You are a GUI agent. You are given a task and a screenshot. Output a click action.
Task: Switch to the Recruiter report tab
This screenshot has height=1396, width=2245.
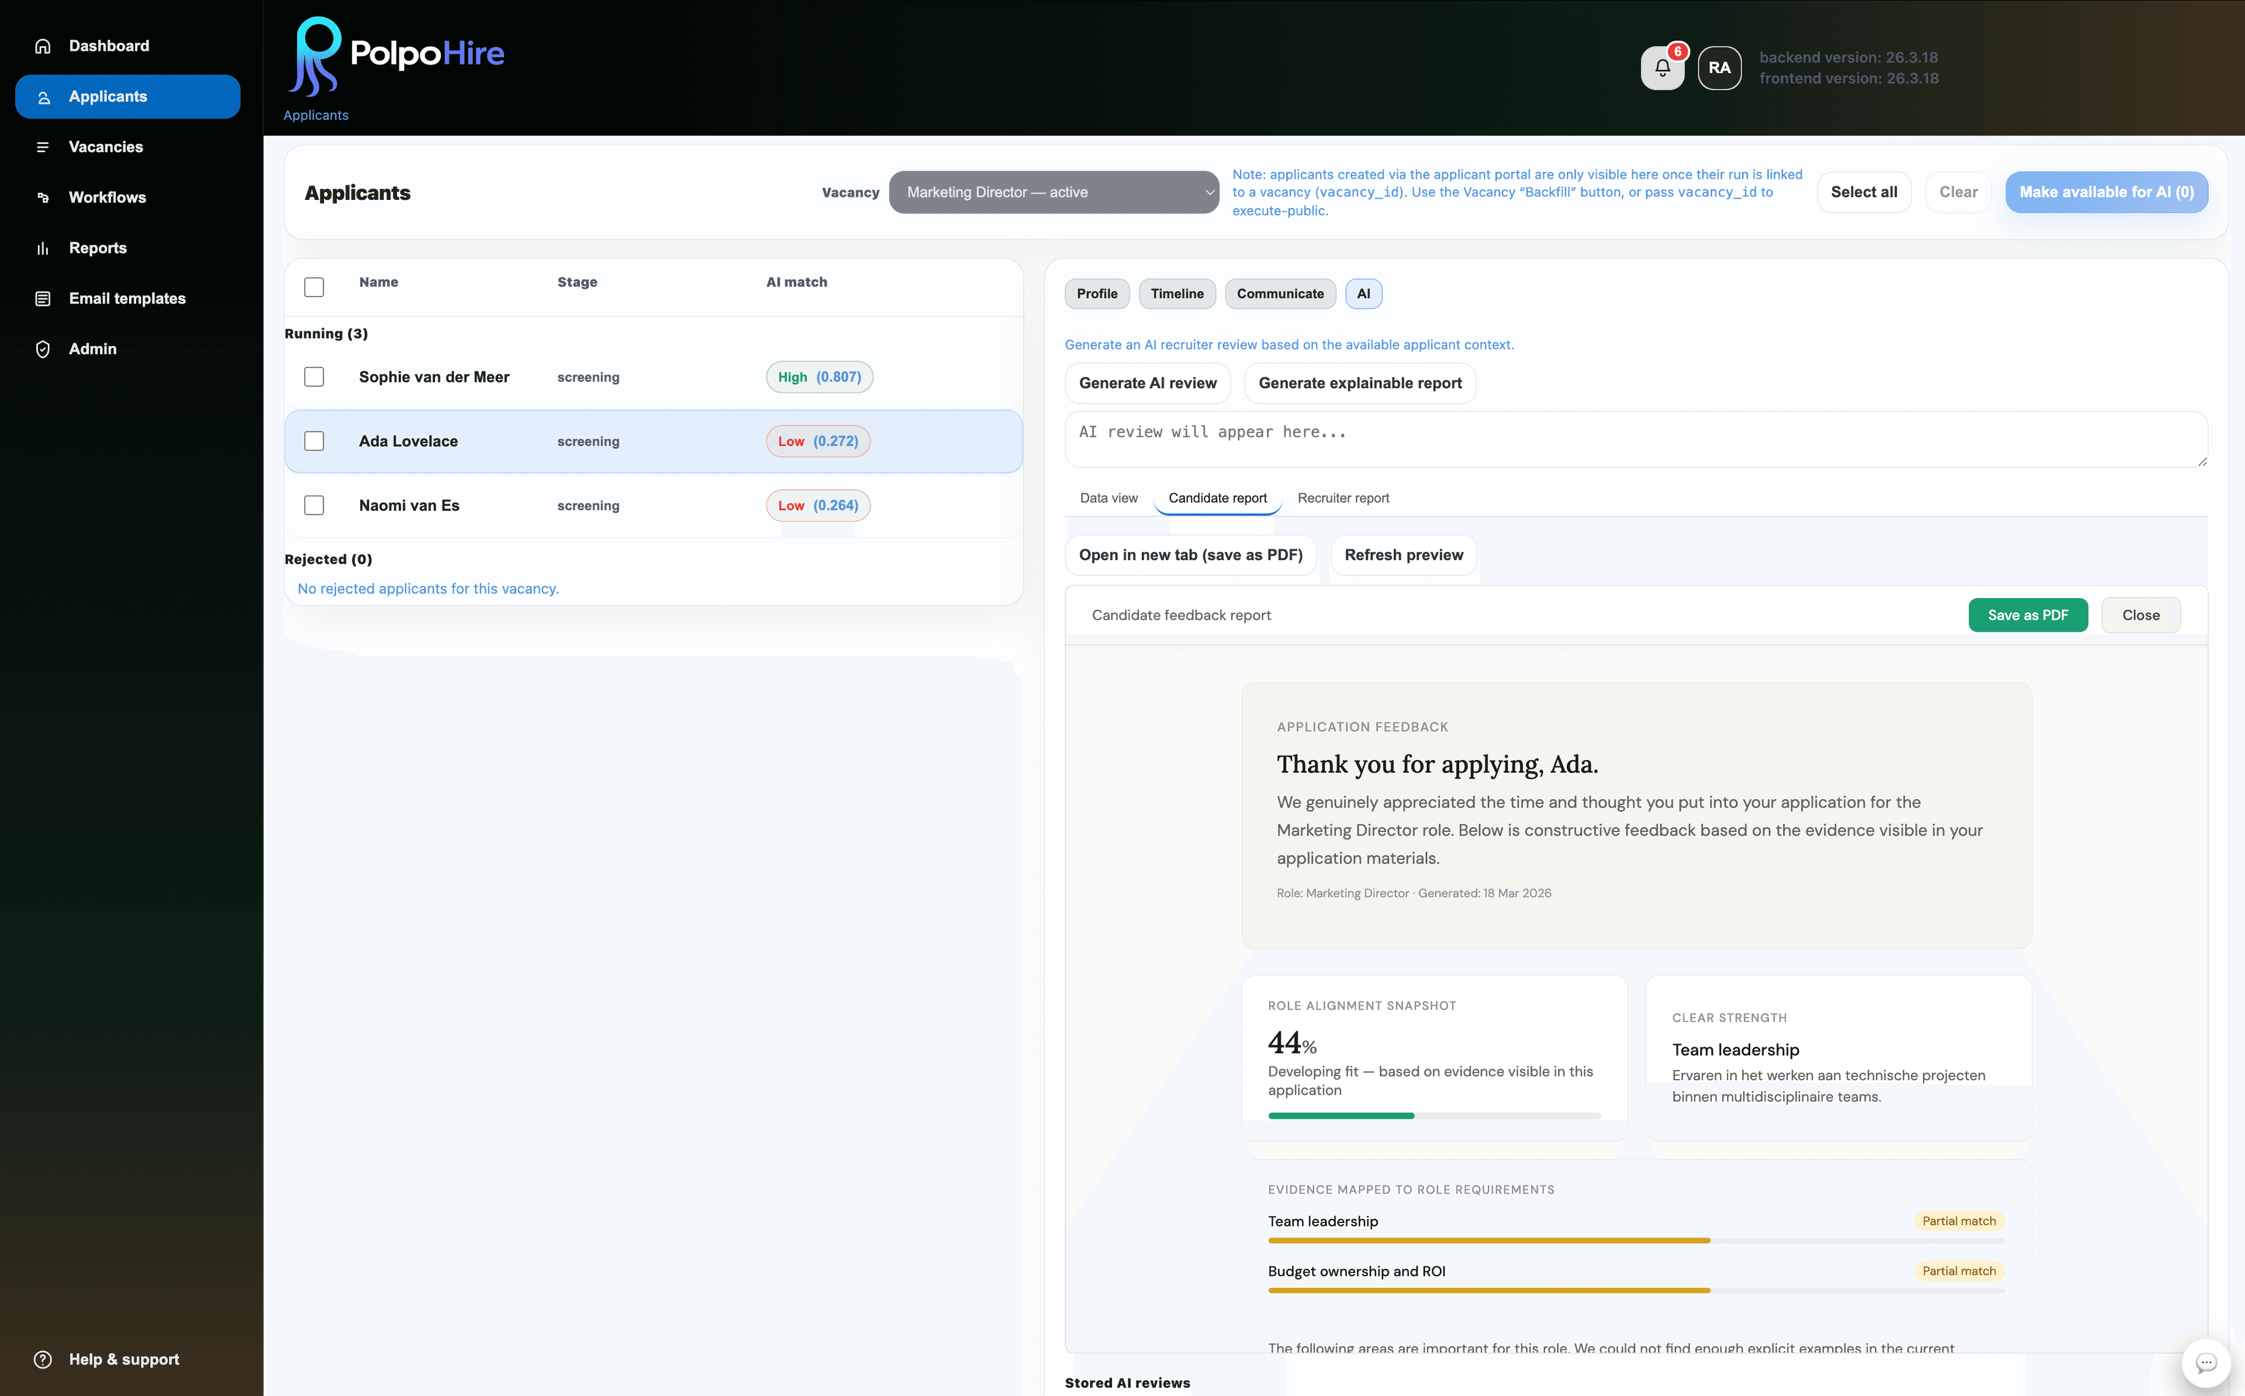(x=1342, y=497)
